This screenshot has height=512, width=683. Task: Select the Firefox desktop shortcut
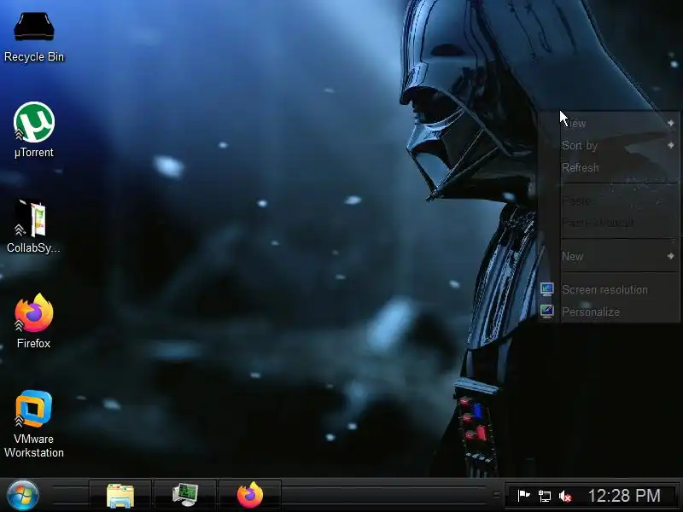[x=33, y=321]
